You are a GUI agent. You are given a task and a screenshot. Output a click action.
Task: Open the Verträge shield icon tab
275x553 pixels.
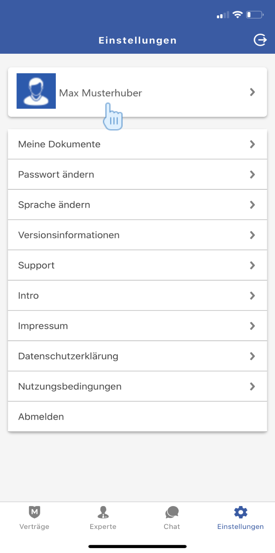point(34,512)
